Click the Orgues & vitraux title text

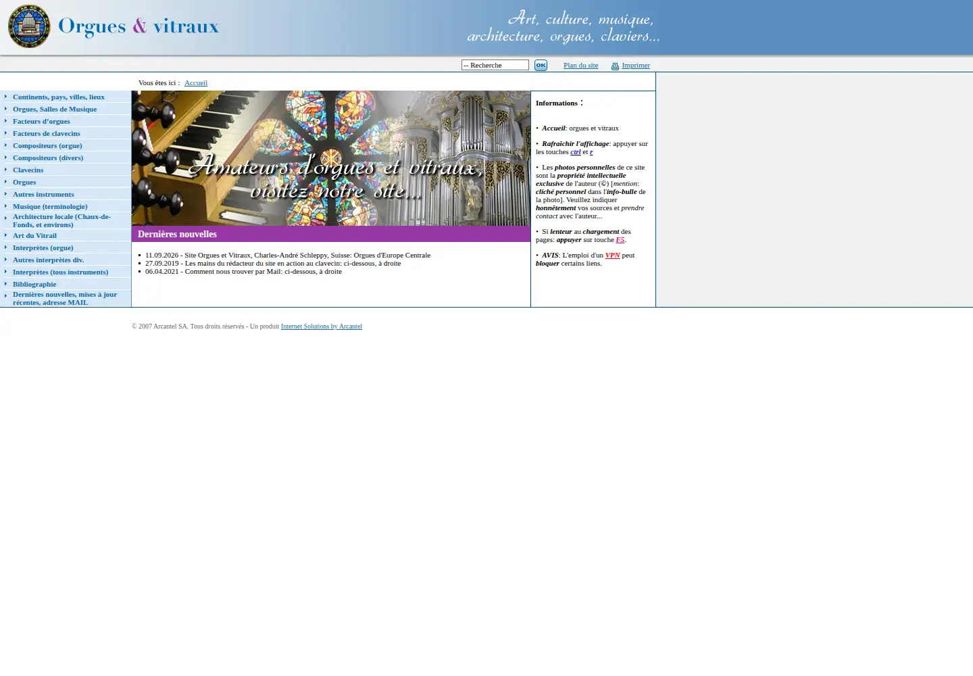pos(139,26)
